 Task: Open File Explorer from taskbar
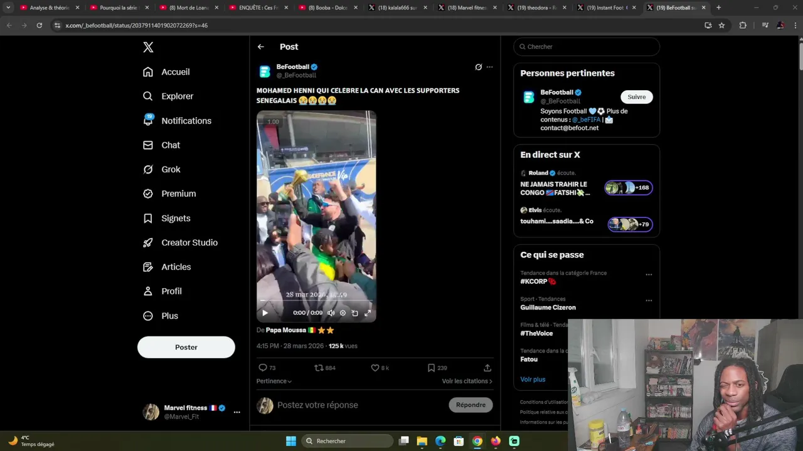422,441
